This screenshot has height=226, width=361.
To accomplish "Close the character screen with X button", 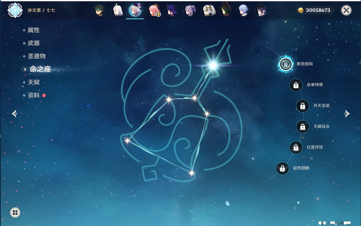I will 346,10.
